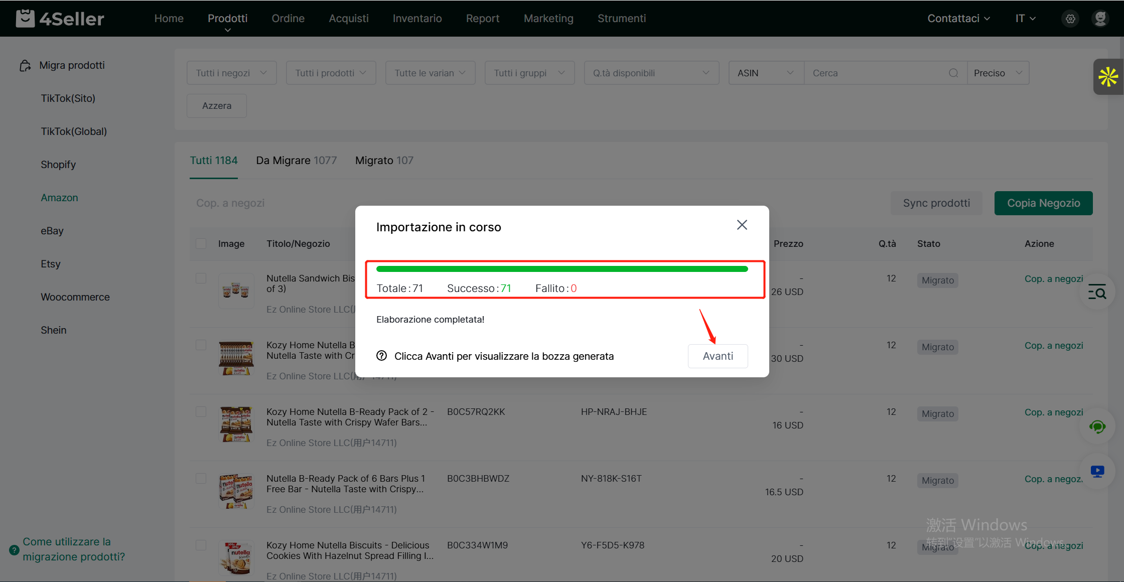Open the Marketing menu
This screenshot has height=582, width=1124.
(548, 19)
